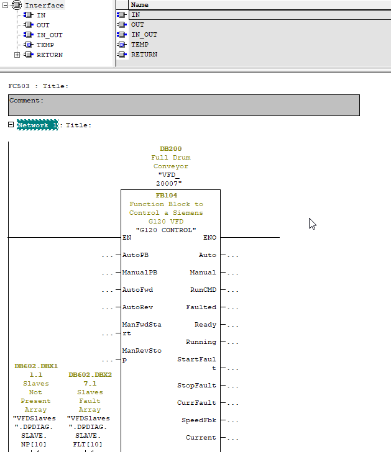Select TEMP in the interface tree

point(45,45)
